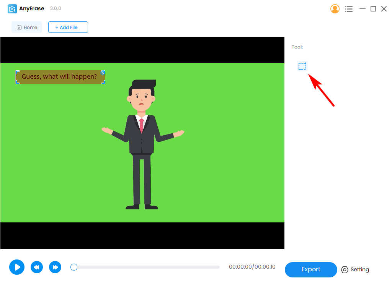Select the rectangle selection tool
This screenshot has height=282, width=392.
coord(302,66)
